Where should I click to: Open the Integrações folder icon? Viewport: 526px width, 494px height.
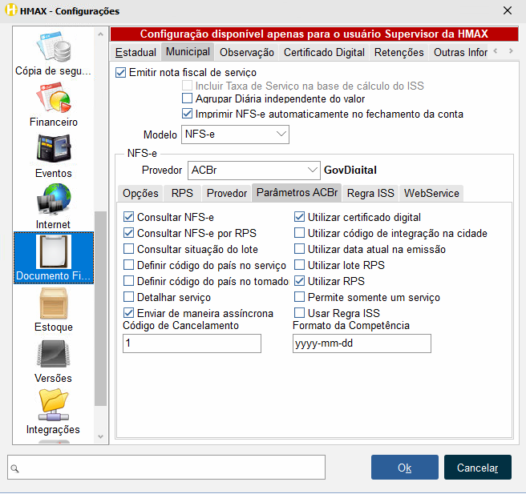(x=54, y=407)
